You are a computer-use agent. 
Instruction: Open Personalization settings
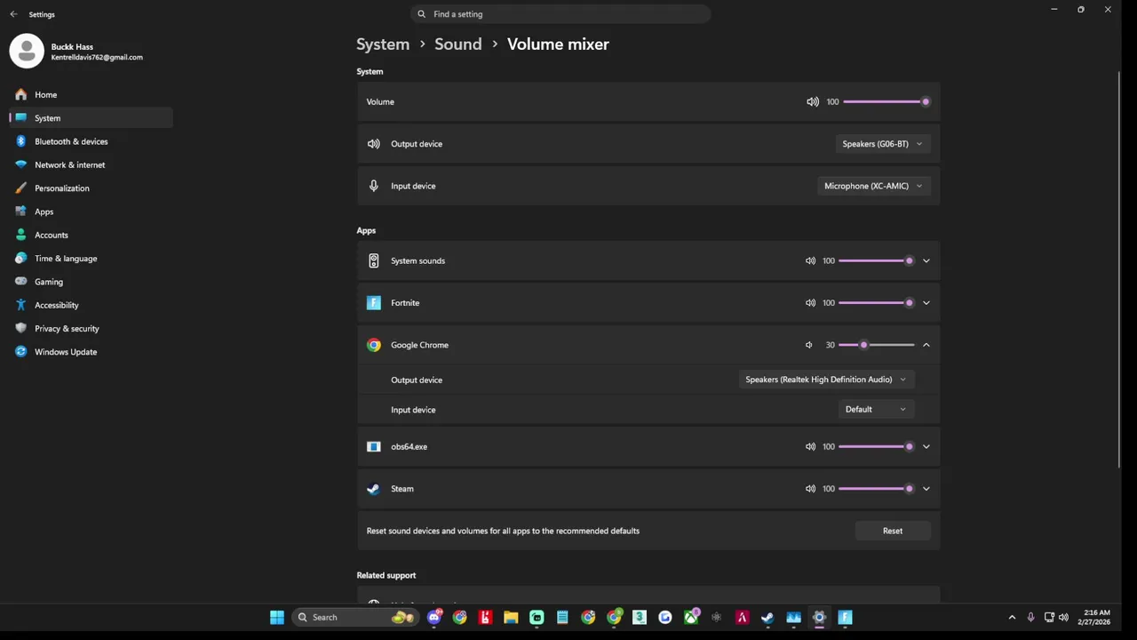coord(91,188)
